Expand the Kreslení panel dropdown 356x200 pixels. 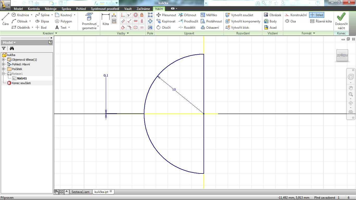[56, 33]
